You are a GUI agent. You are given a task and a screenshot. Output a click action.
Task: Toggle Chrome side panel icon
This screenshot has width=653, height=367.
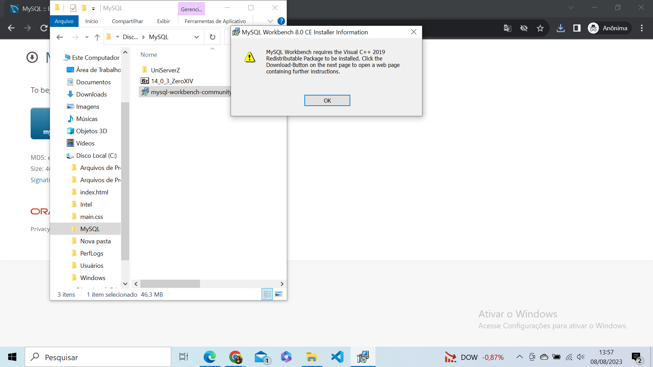pyautogui.click(x=577, y=28)
